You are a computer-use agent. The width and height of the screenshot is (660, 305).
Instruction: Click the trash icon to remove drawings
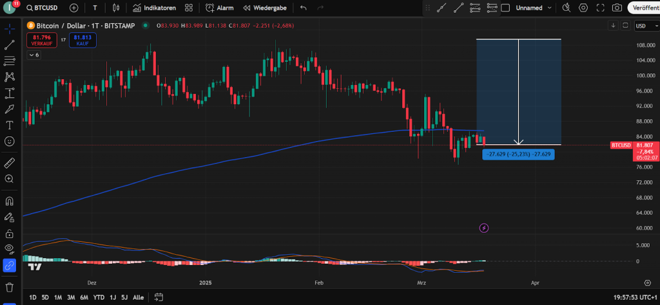[10, 286]
